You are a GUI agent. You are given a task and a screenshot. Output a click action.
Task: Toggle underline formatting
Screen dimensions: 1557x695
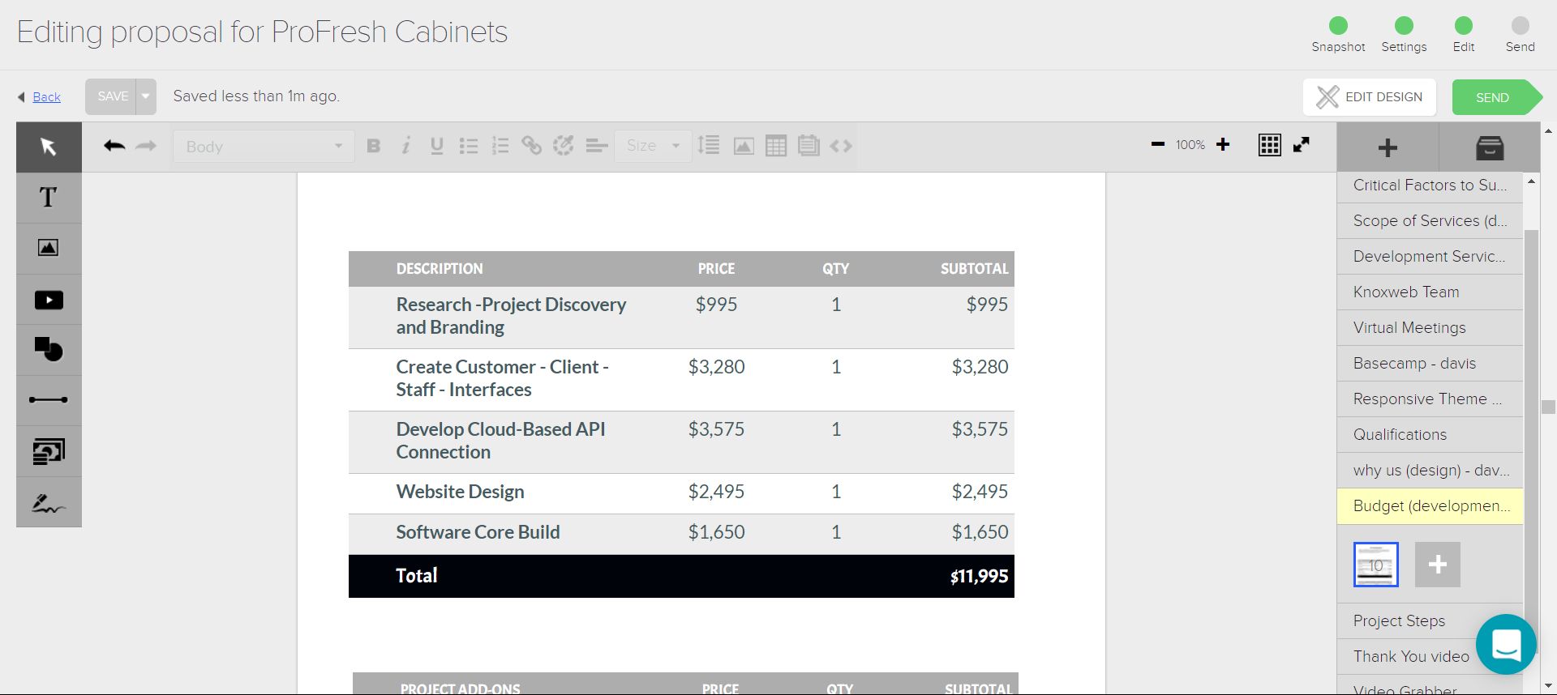(x=436, y=146)
